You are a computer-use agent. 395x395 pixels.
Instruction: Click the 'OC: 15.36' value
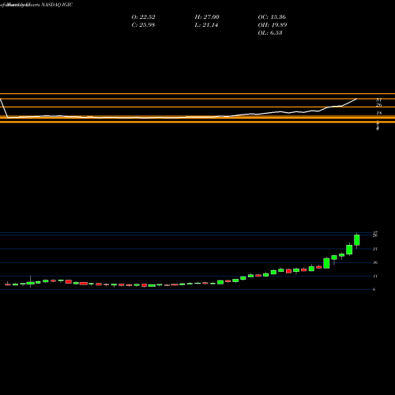pyautogui.click(x=272, y=17)
